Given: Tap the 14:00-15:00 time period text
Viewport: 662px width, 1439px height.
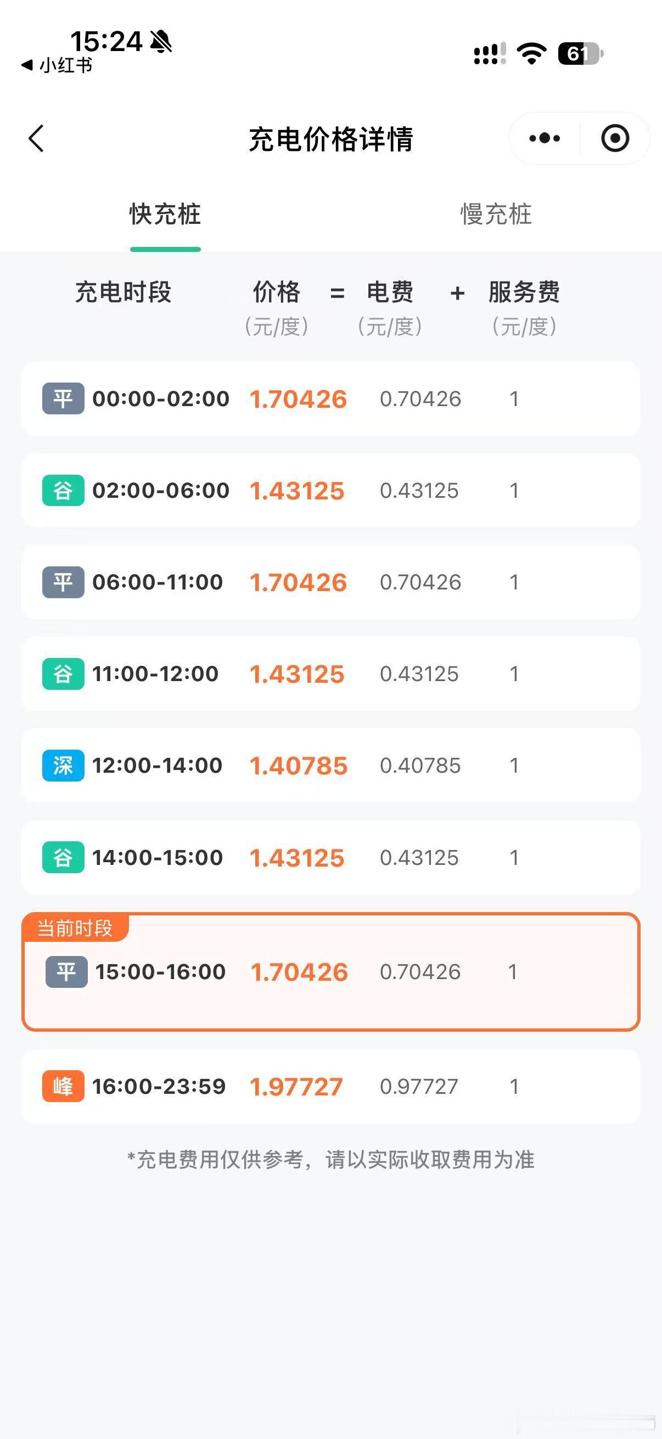Looking at the screenshot, I should click(x=158, y=857).
